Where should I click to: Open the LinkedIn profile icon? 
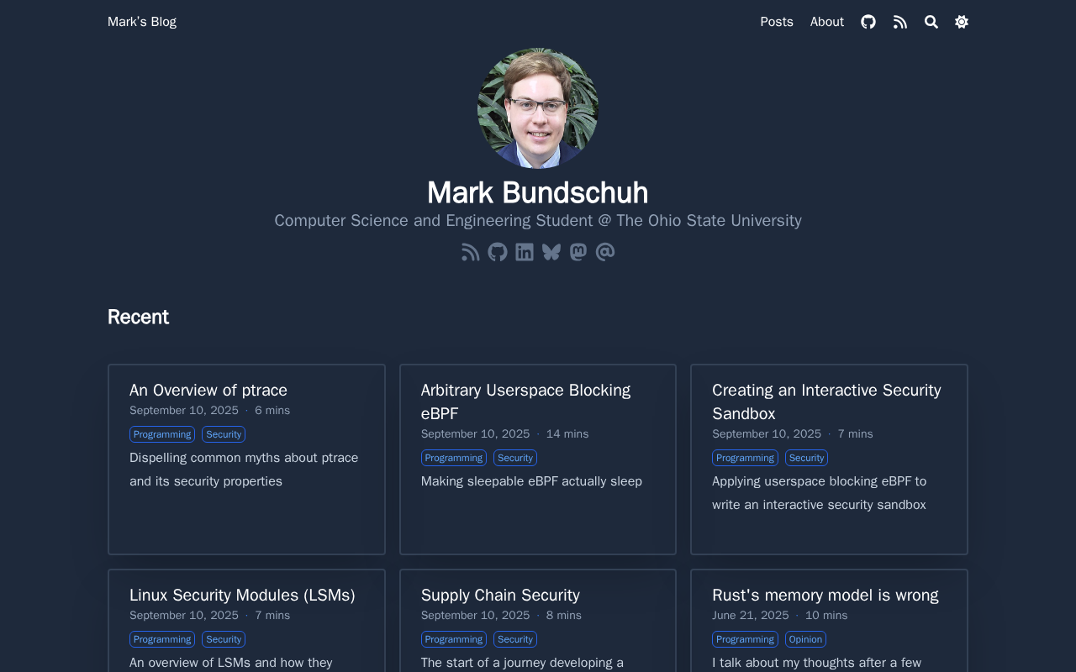[x=525, y=252]
